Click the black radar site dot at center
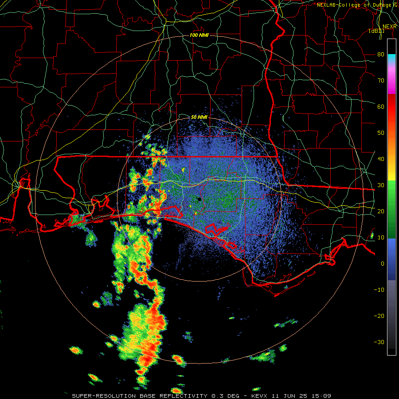Viewport: 399px width, 399px height. (199, 199)
